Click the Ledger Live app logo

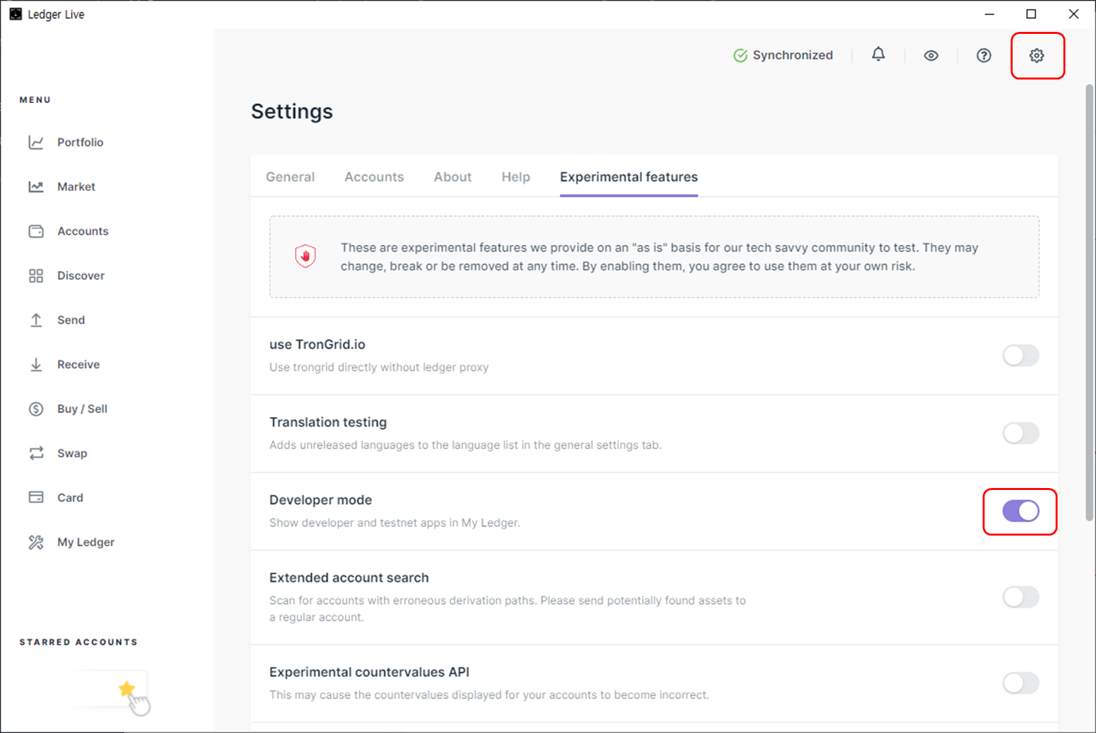coord(16,14)
